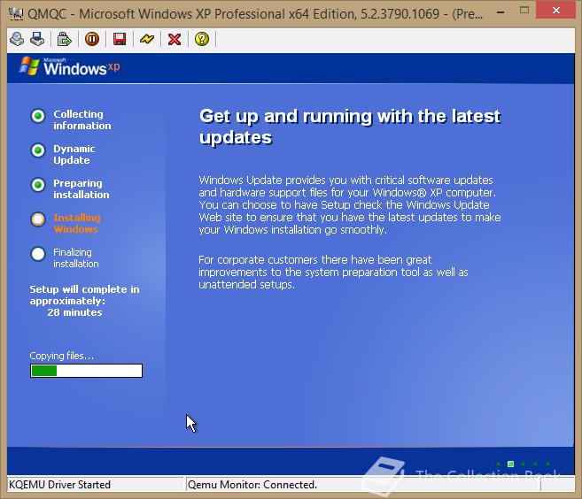
Task: Click 'KQEMU Driver Started' status bar entry
Action: (x=59, y=485)
